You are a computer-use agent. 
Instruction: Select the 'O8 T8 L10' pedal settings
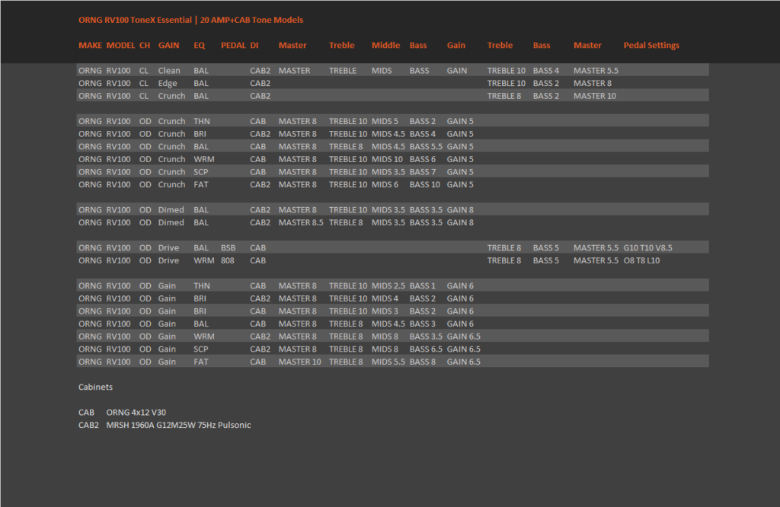point(641,261)
